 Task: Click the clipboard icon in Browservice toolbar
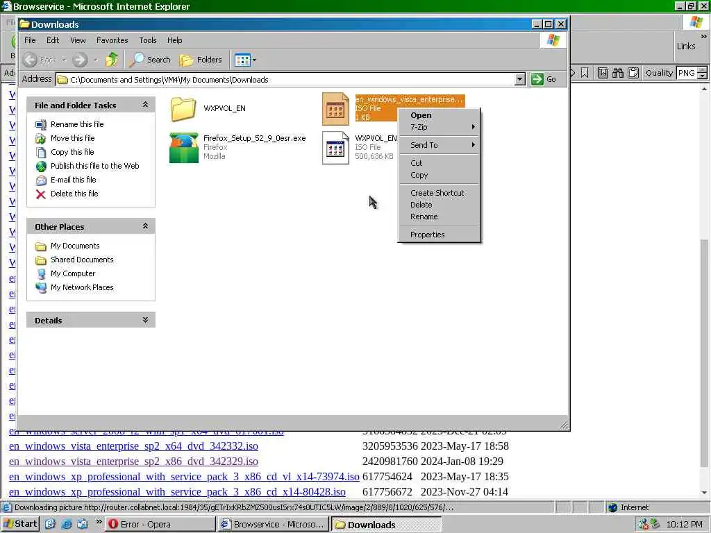point(633,73)
